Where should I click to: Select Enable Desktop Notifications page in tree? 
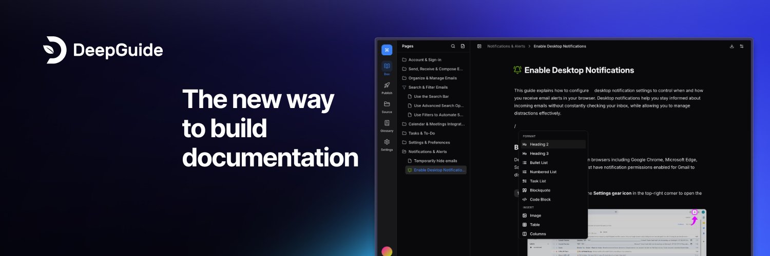(436, 170)
